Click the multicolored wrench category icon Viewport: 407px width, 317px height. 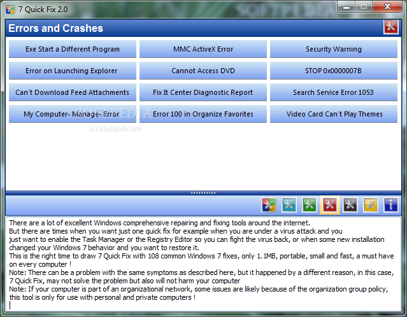click(x=269, y=205)
